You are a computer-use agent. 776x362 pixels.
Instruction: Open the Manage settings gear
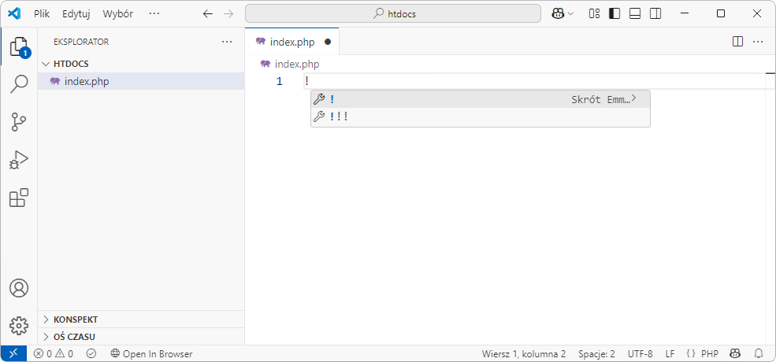[18, 325]
